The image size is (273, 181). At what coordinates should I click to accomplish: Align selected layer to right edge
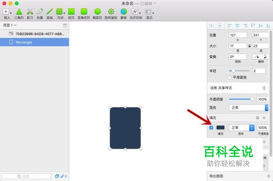pyautogui.click(x=245, y=26)
